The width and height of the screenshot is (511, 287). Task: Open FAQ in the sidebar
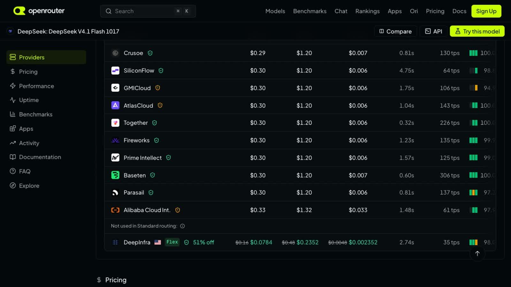46,171
